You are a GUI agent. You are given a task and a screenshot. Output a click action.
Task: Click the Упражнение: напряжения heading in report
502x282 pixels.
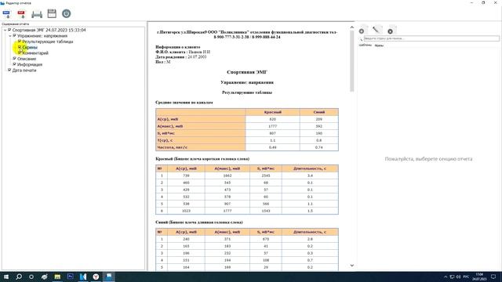point(247,82)
